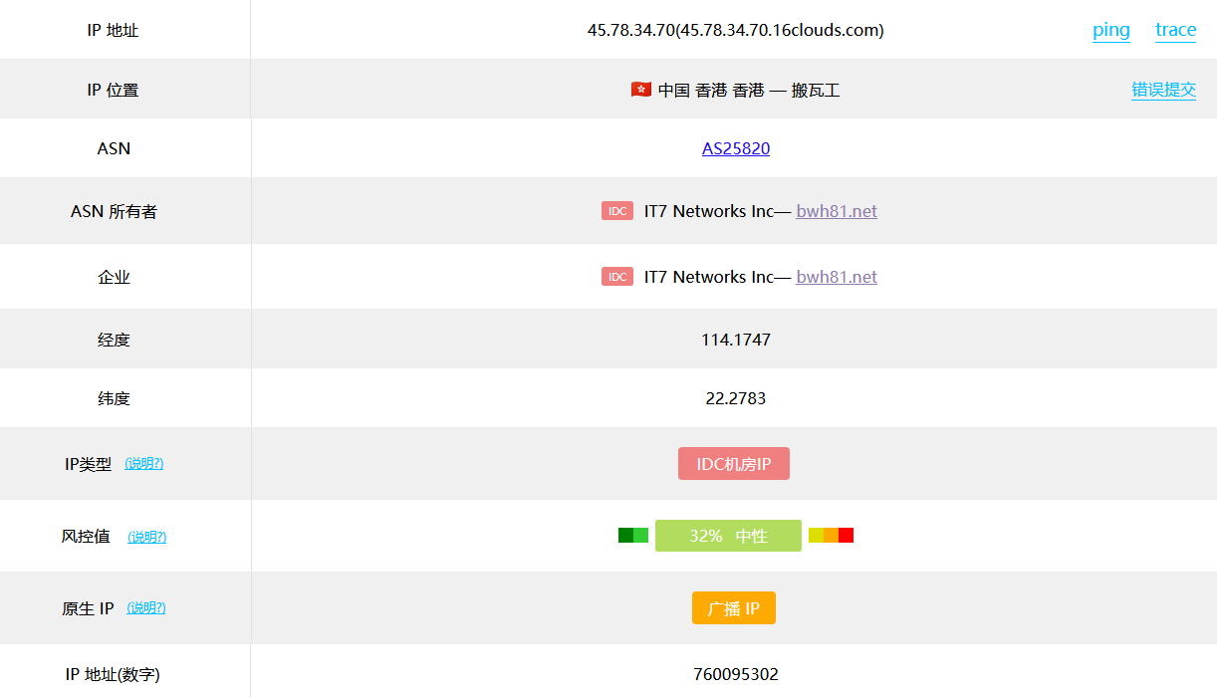Open the AS25820 ASN link
The image size is (1217, 697).
(736, 148)
